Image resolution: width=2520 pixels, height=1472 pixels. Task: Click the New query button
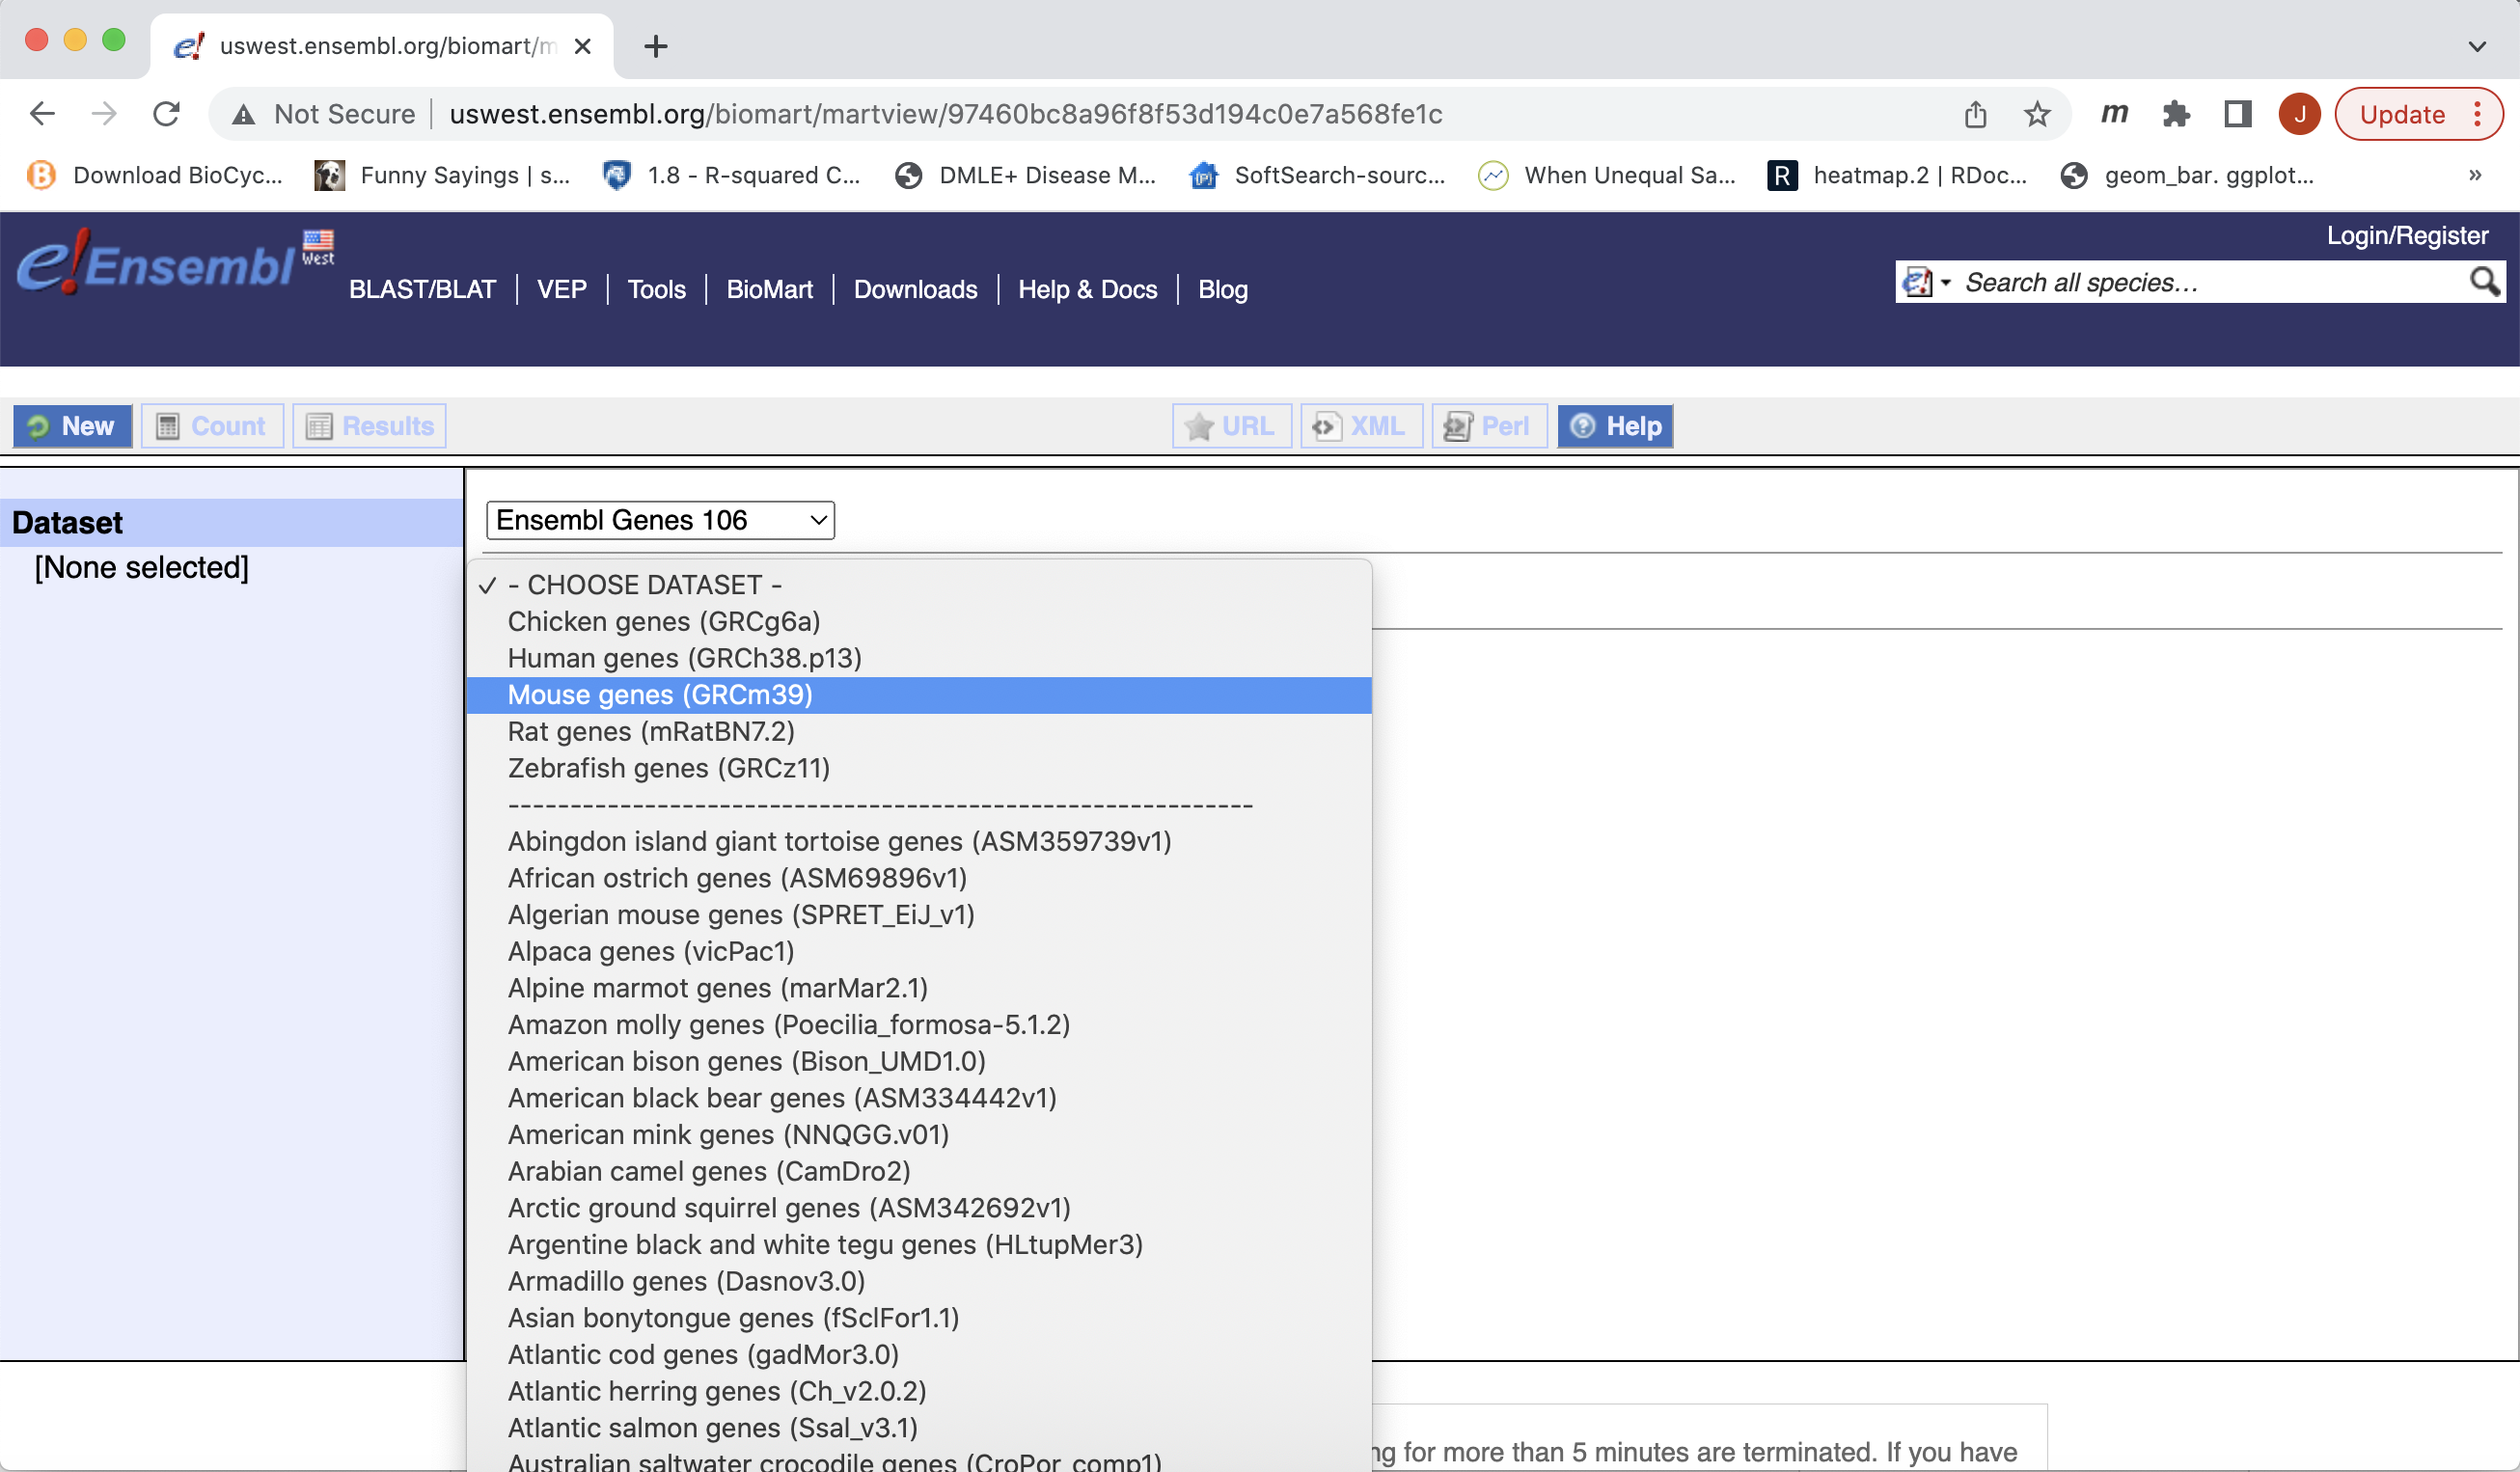coord(72,426)
